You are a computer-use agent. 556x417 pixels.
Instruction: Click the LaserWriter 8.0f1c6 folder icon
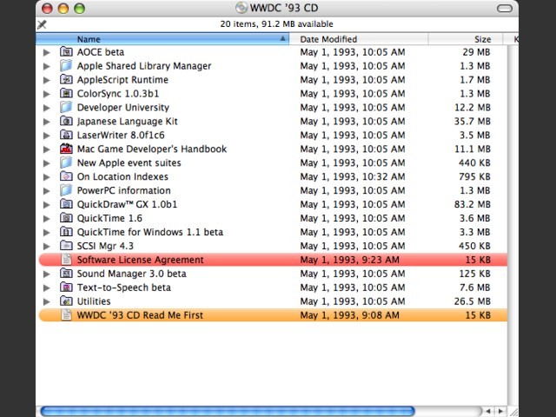tap(66, 135)
